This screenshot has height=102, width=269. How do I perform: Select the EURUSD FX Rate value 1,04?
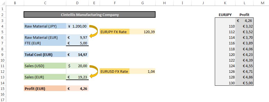click(143, 71)
